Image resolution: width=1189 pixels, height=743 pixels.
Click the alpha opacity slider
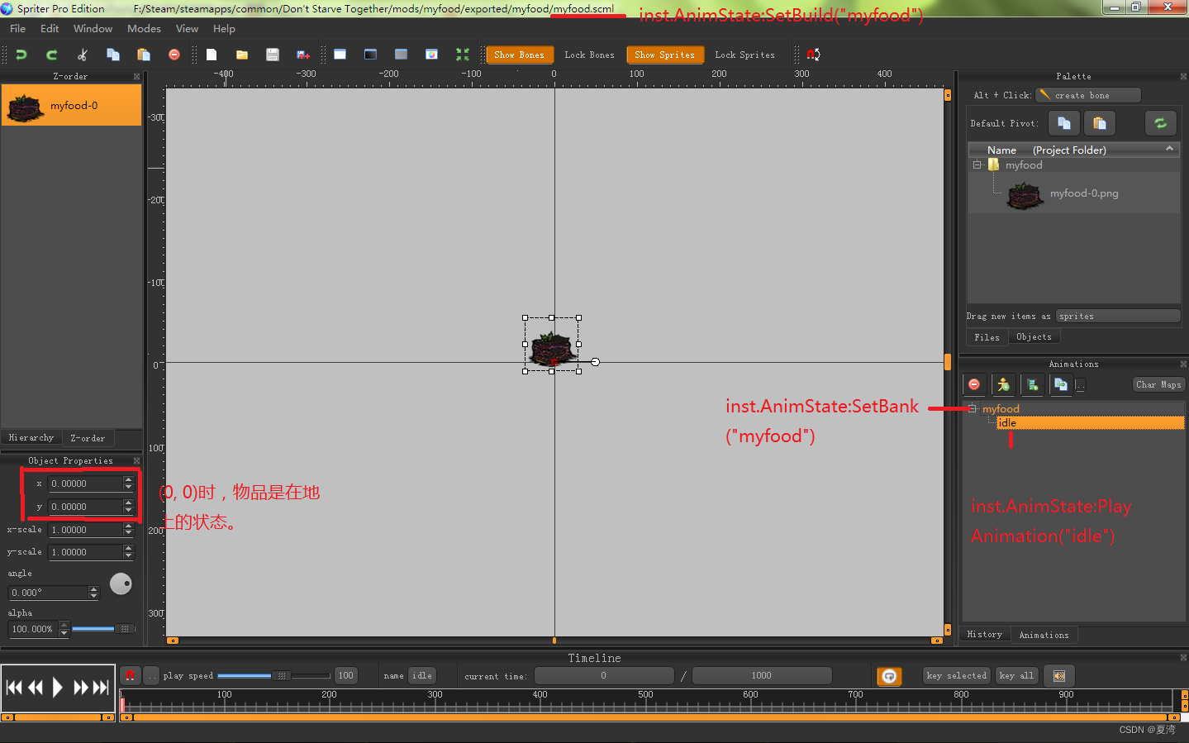tap(103, 629)
